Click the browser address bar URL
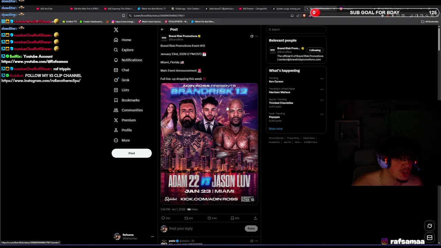 tap(159, 15)
